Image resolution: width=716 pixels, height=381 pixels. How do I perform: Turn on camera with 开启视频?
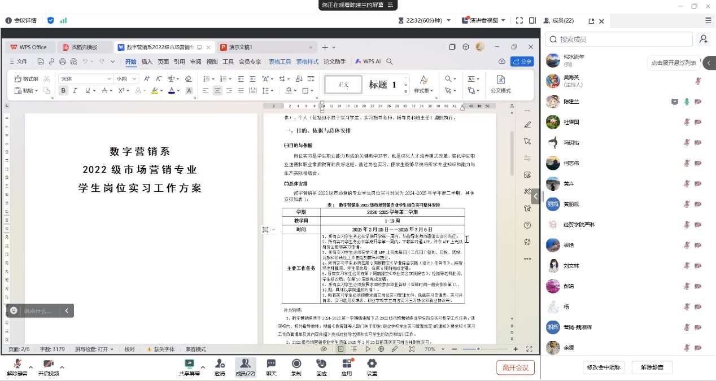point(49,366)
